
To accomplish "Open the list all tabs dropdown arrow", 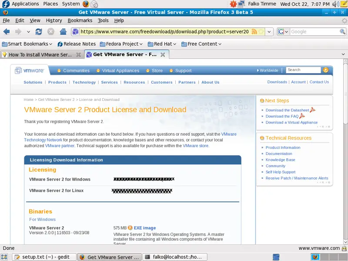I will tap(343, 54).
